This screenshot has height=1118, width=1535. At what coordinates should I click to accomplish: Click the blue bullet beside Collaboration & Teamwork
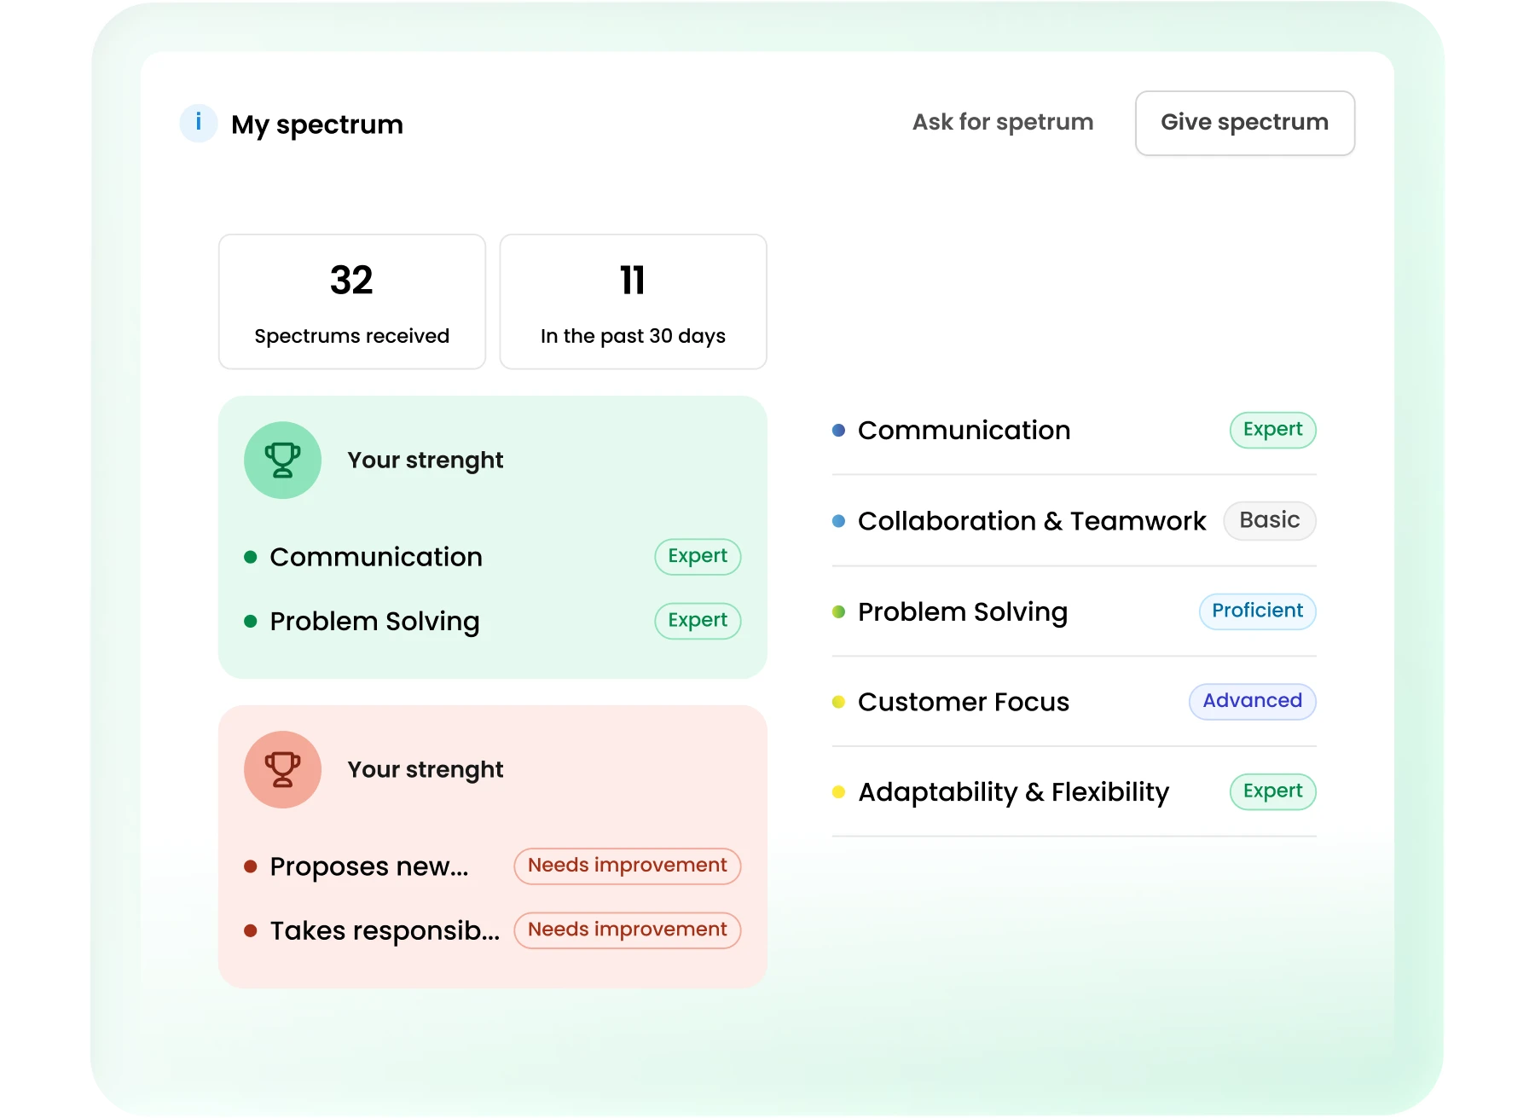(837, 520)
